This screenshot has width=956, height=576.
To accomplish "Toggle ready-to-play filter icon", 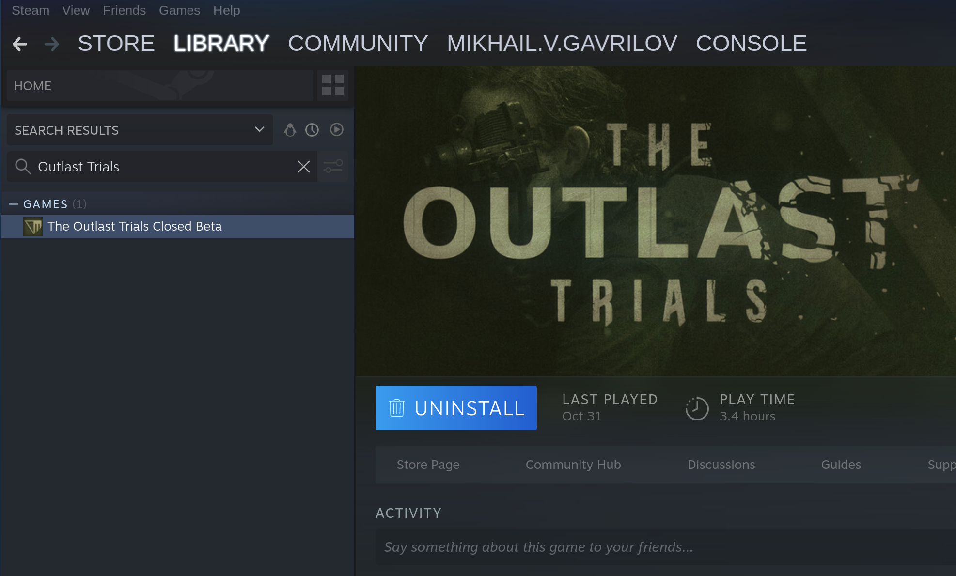I will click(x=337, y=130).
